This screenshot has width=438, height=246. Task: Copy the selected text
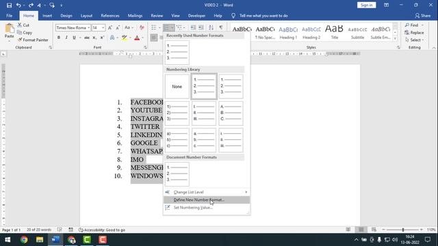click(25, 33)
